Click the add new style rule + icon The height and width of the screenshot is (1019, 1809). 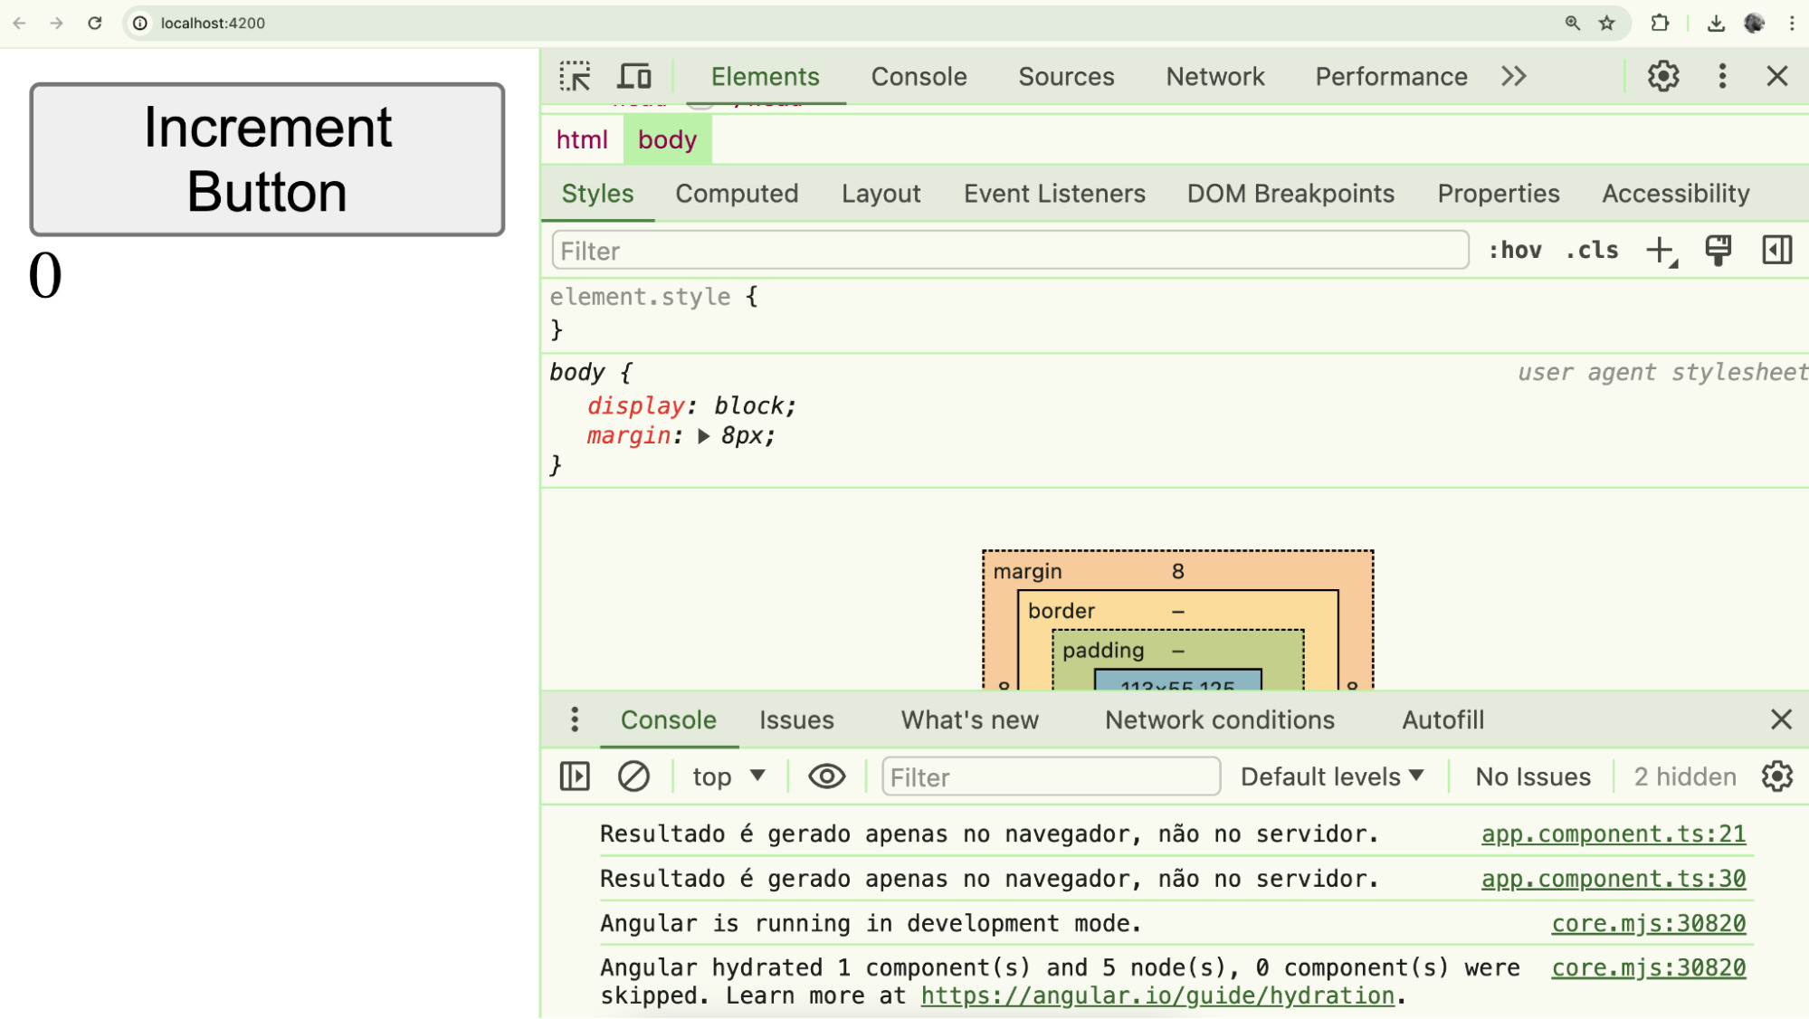pyautogui.click(x=1661, y=251)
